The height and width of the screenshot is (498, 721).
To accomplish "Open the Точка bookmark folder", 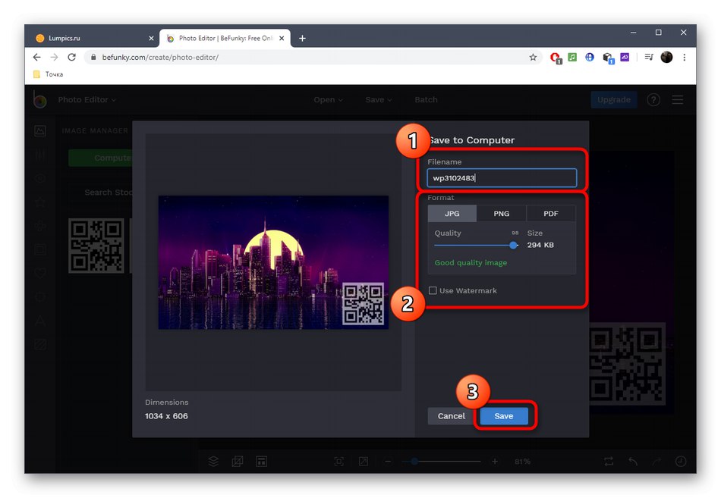I will 49,74.
